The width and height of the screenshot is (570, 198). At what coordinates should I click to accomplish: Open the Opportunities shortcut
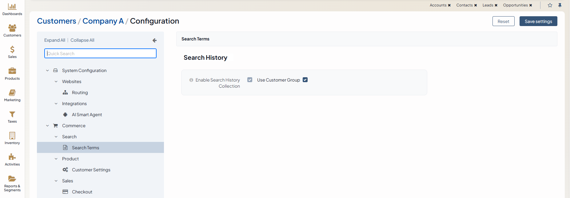pyautogui.click(x=515, y=5)
